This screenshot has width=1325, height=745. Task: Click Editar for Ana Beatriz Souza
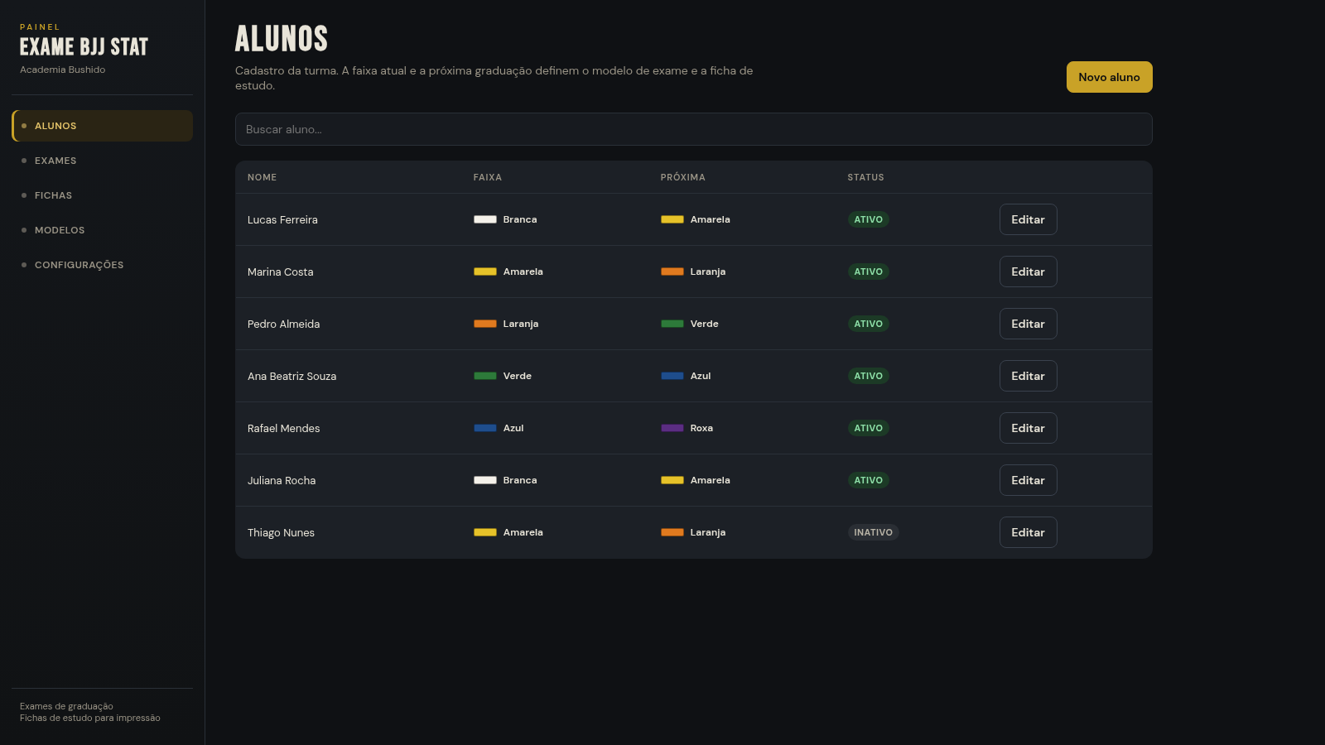(1028, 376)
